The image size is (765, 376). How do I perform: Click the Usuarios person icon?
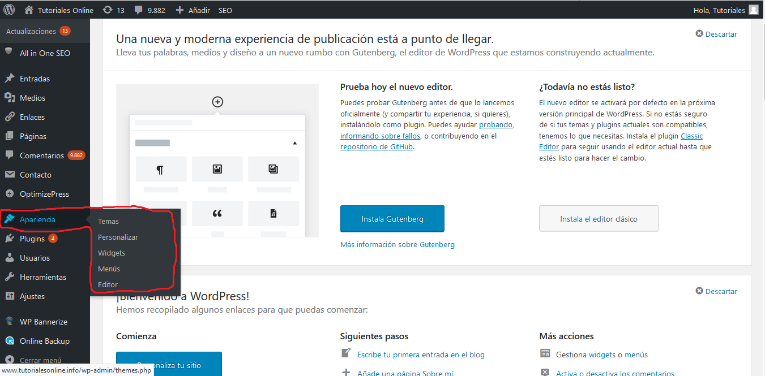tap(10, 258)
